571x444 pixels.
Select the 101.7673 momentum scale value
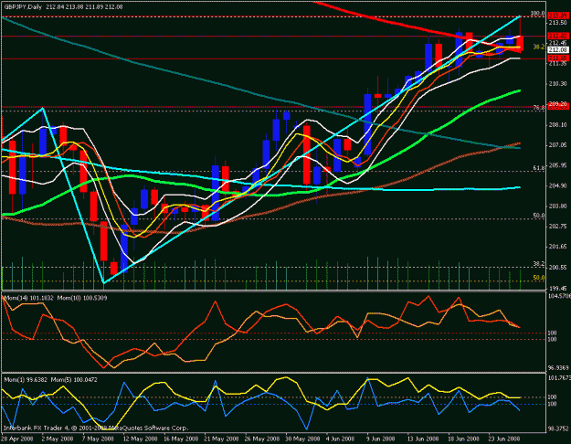click(559, 377)
